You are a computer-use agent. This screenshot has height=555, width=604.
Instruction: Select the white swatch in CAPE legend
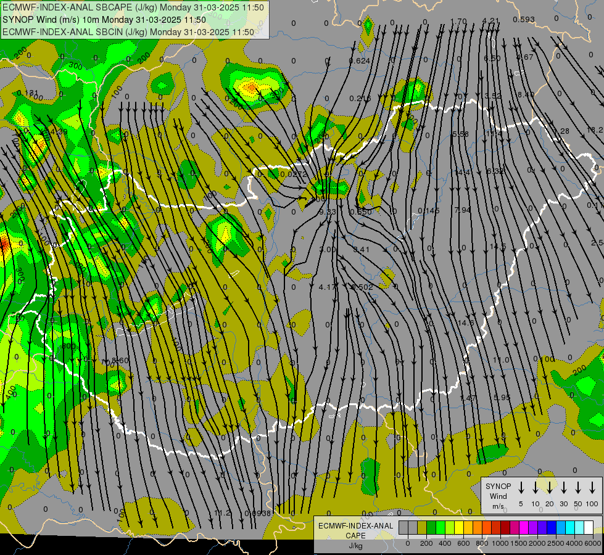(588, 528)
